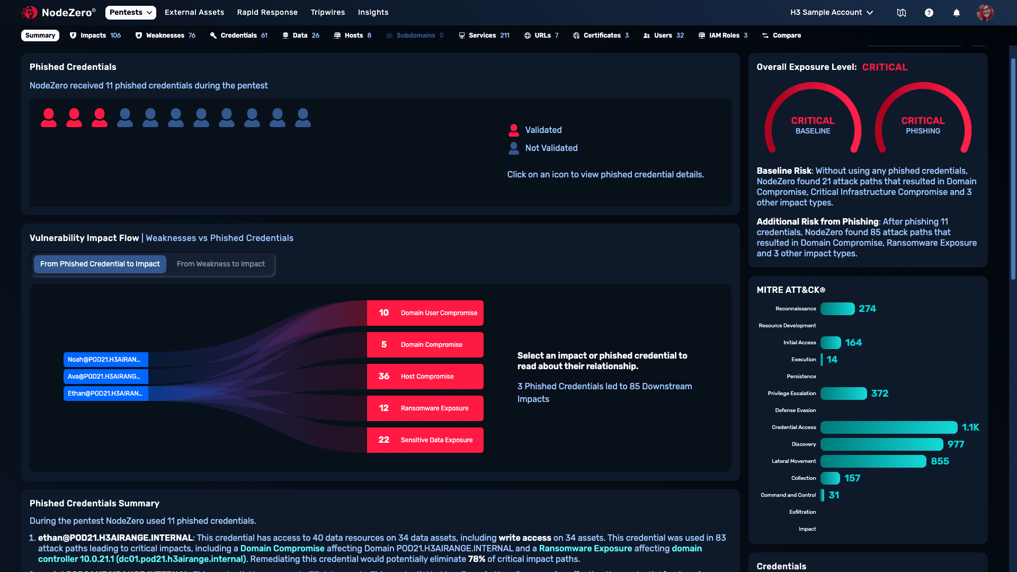Click the tenth phished credential person icon
Image resolution: width=1017 pixels, height=572 pixels.
tap(278, 118)
